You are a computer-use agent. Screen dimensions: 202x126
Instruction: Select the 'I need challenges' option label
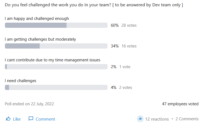pos(21,81)
